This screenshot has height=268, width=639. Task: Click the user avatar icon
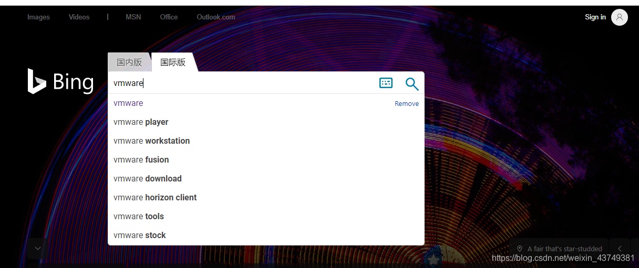620,17
